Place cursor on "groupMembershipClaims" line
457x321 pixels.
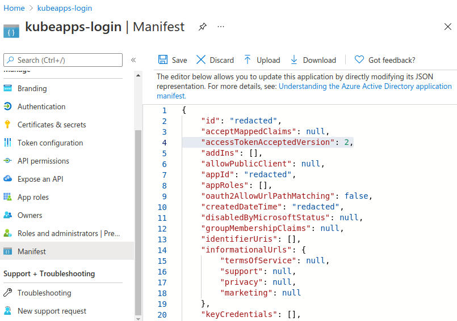pos(272,228)
